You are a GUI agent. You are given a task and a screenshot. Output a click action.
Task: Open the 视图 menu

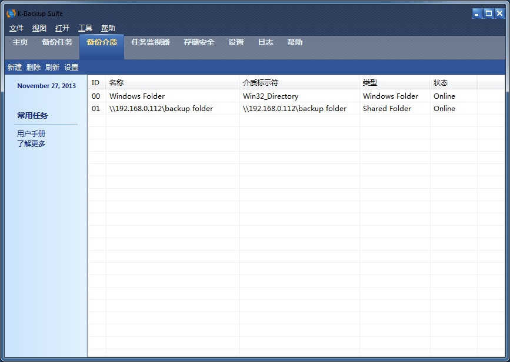39,28
